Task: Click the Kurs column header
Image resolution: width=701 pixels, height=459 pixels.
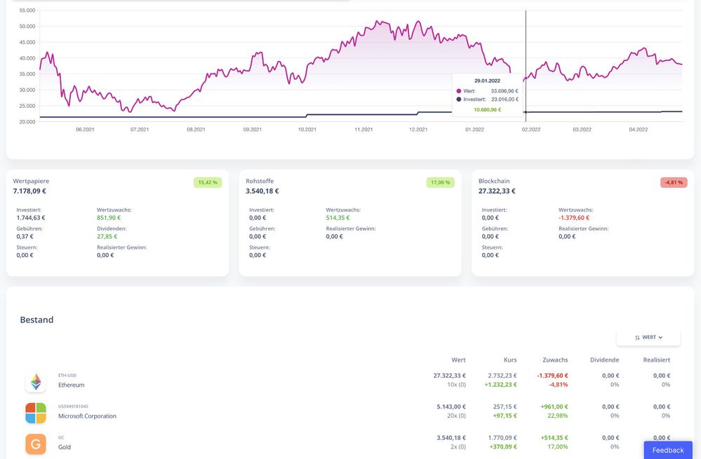Action: point(509,359)
